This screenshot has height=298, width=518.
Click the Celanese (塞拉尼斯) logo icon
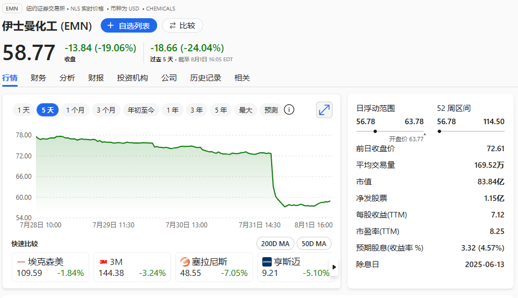coord(185,262)
